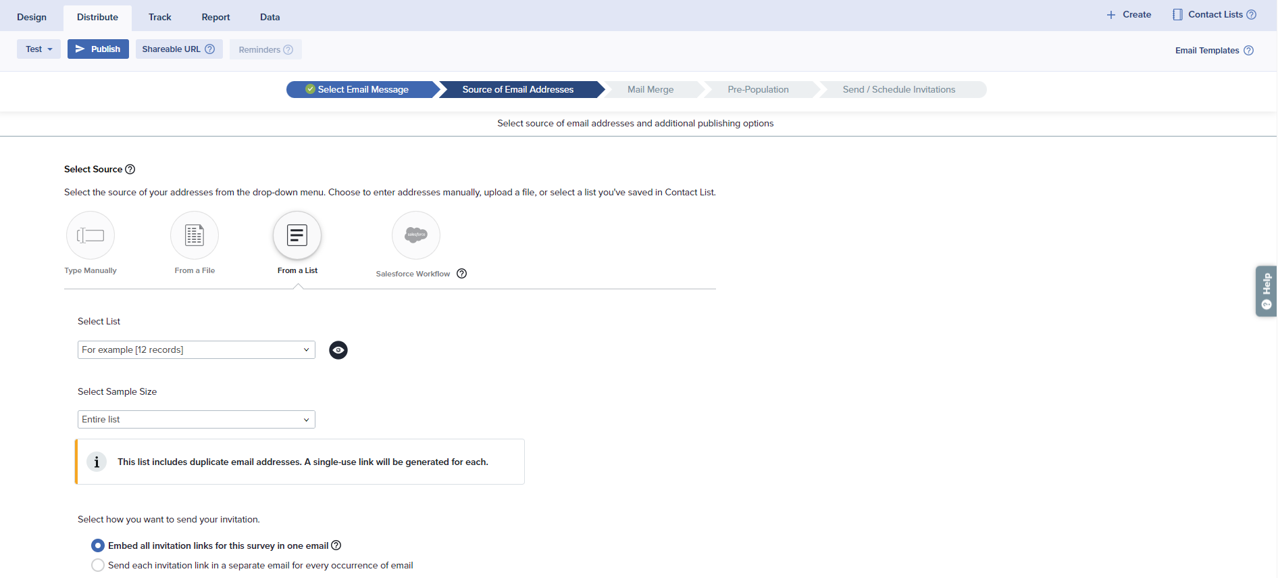Choose the From a File source icon
Screen dimensions: 1278x584
pos(195,235)
